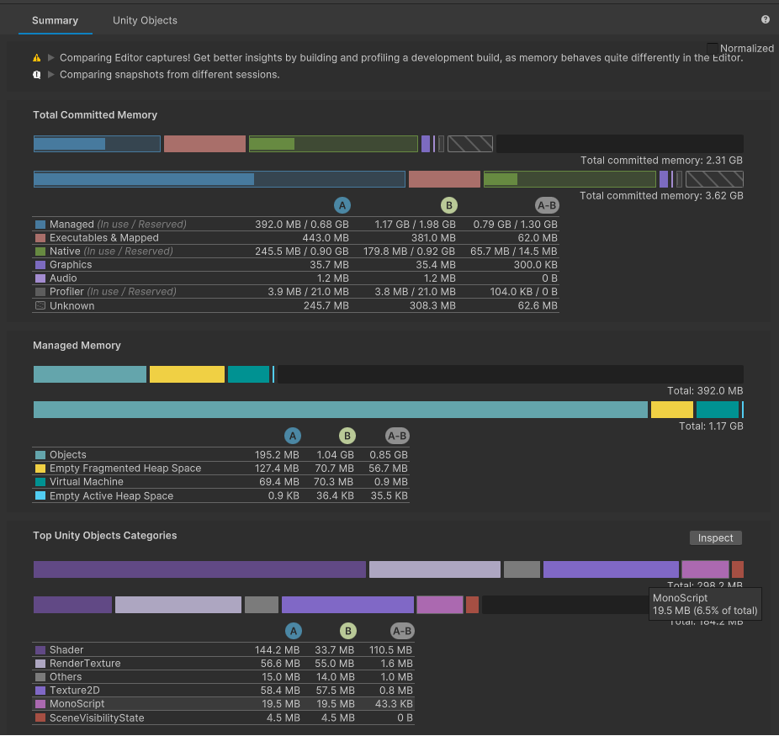Open the help question mark icon

pos(764,19)
